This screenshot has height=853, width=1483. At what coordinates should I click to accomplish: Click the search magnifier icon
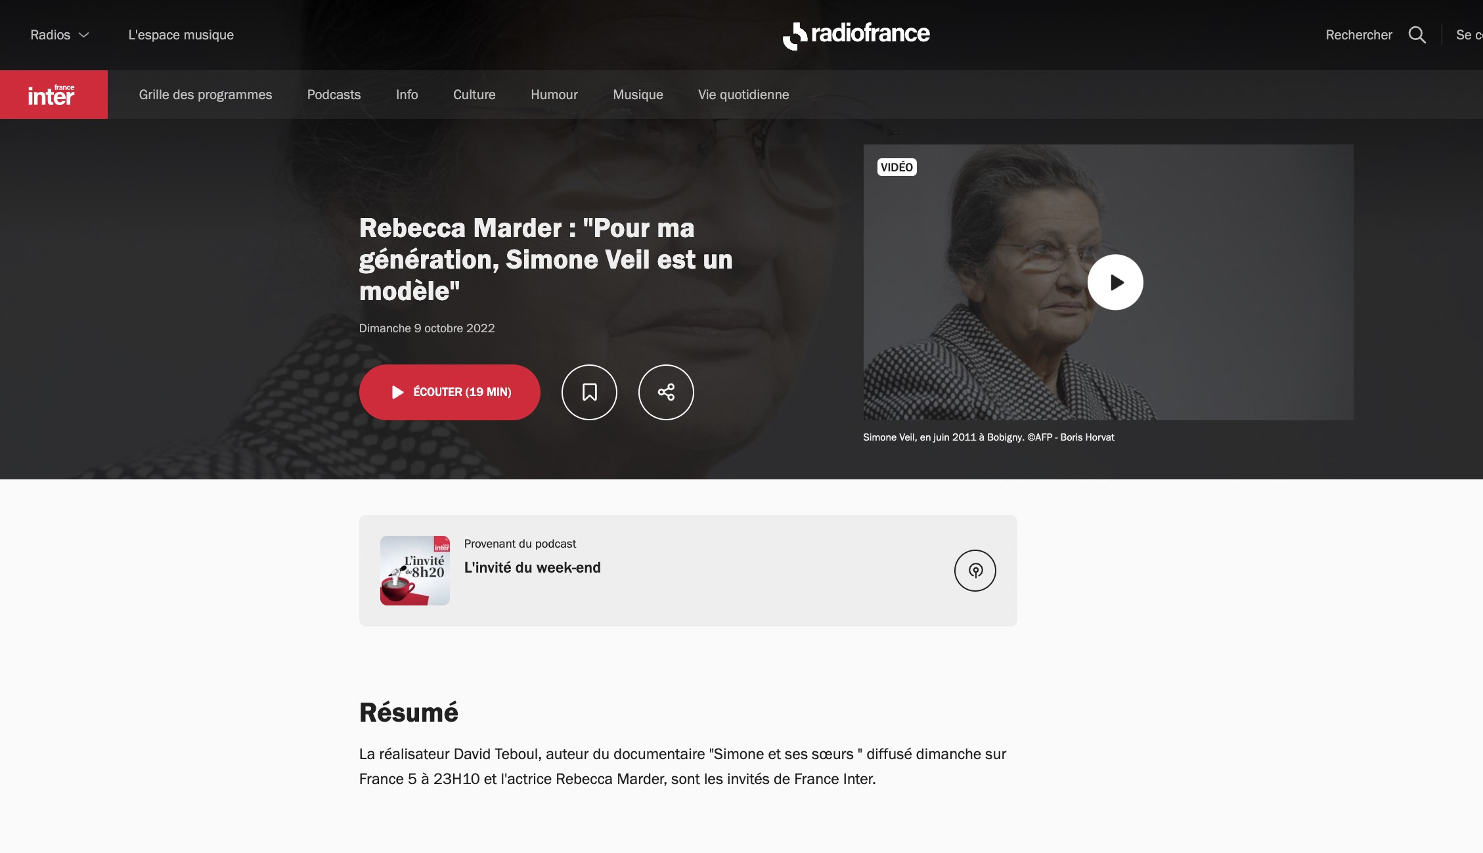pyautogui.click(x=1417, y=35)
